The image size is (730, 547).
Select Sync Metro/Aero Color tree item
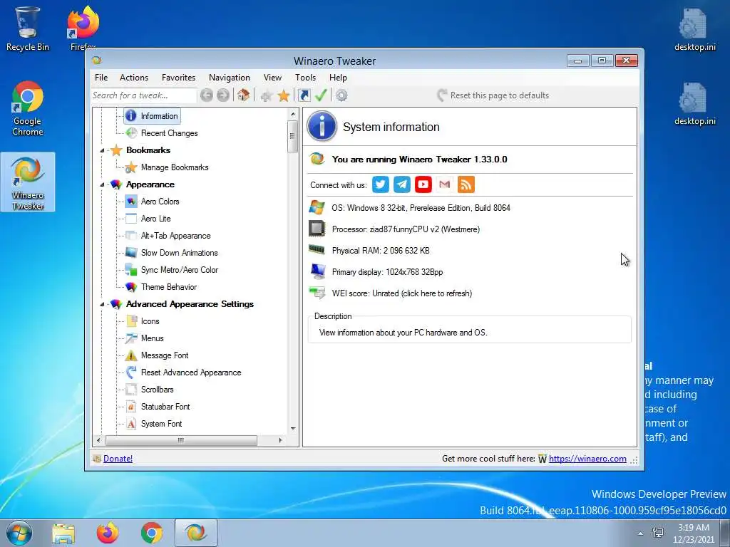click(179, 270)
